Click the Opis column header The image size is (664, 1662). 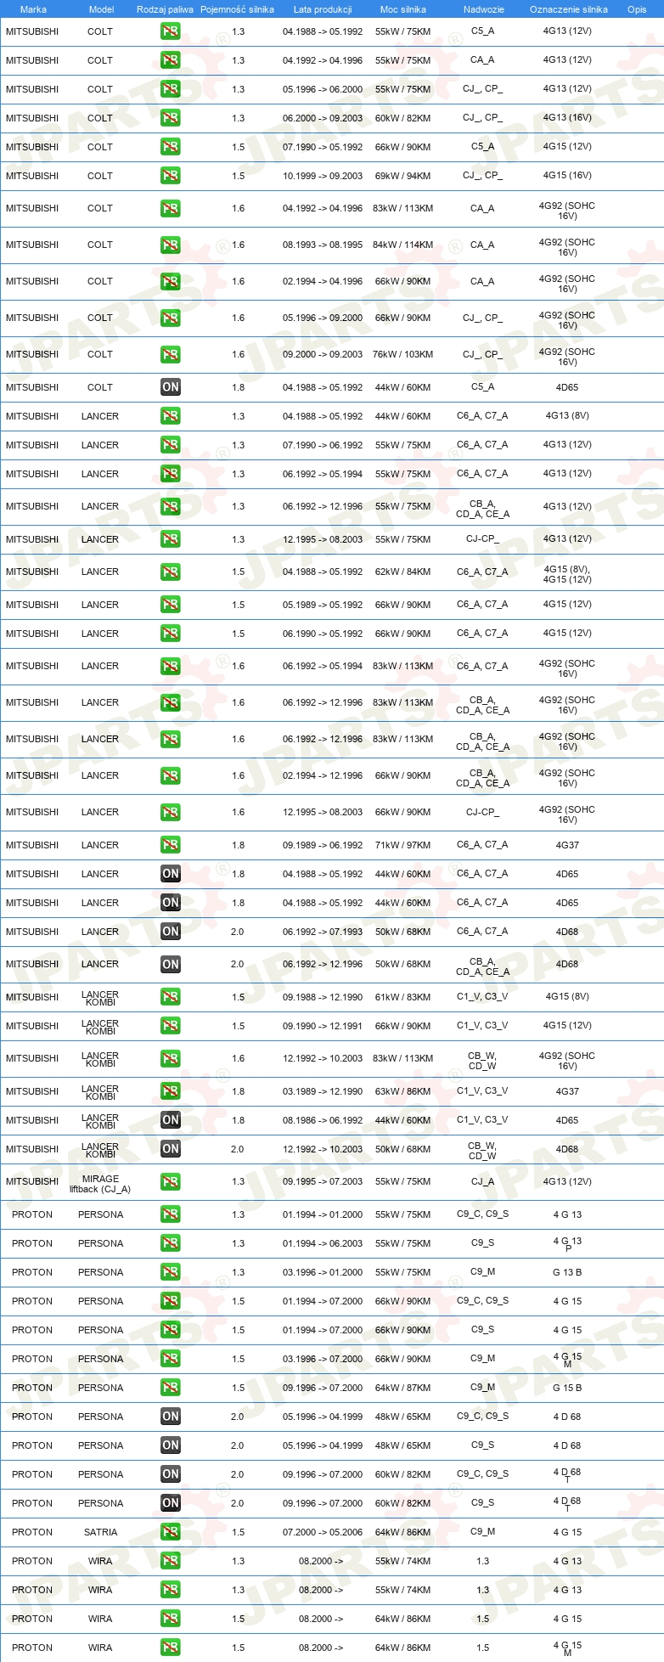pos(637,9)
